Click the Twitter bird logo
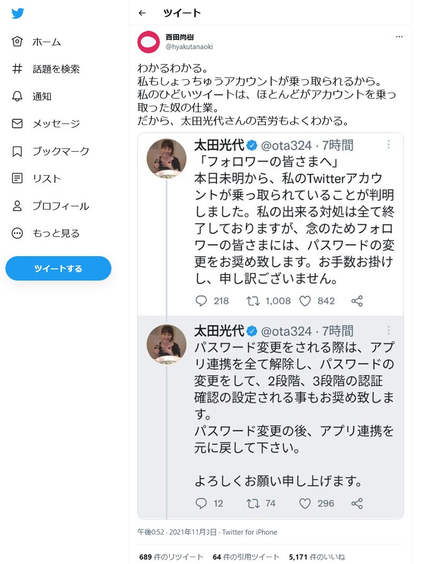This screenshot has height=564, width=423. [18, 14]
